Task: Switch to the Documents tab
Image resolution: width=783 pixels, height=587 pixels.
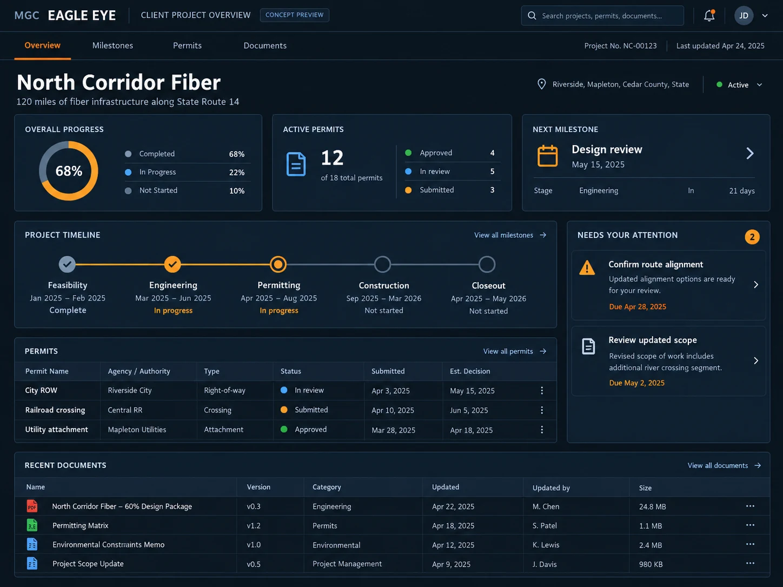Action: tap(265, 45)
